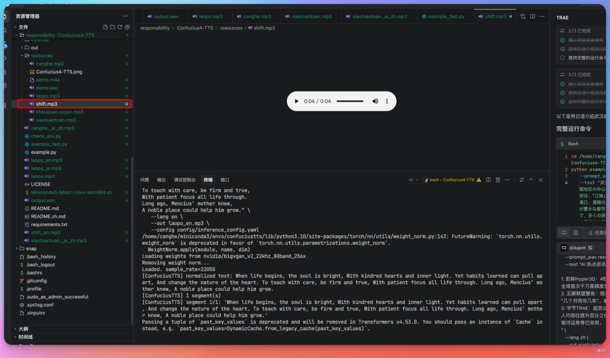Close the terminal panel

[541, 180]
